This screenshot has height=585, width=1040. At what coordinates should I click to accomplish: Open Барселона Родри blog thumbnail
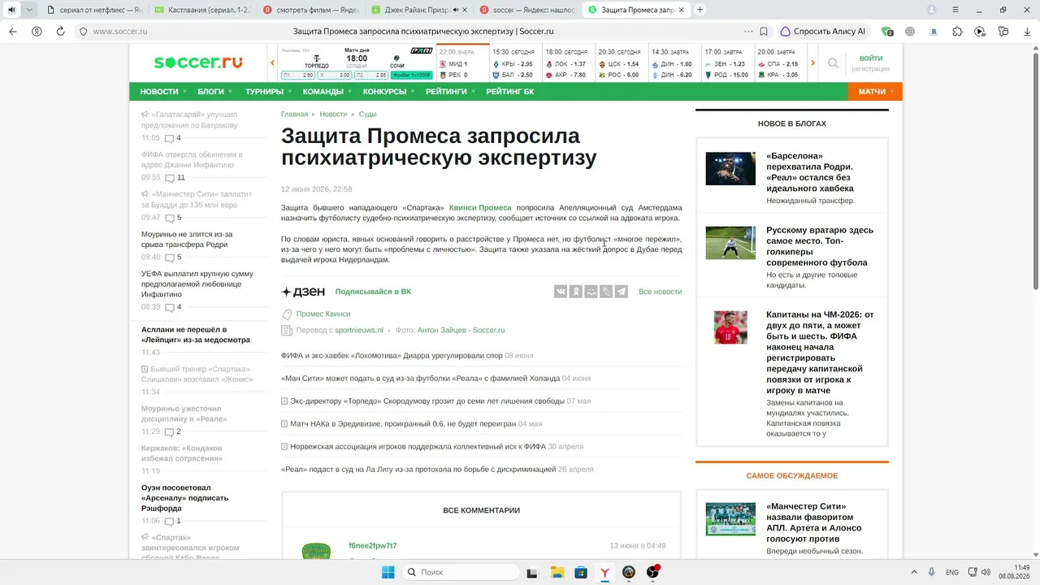[730, 169]
